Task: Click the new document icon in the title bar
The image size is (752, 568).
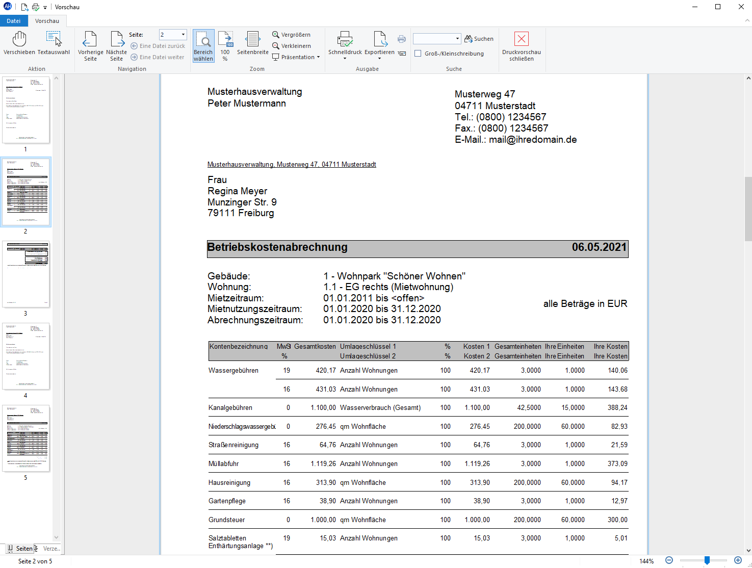Action: click(24, 7)
